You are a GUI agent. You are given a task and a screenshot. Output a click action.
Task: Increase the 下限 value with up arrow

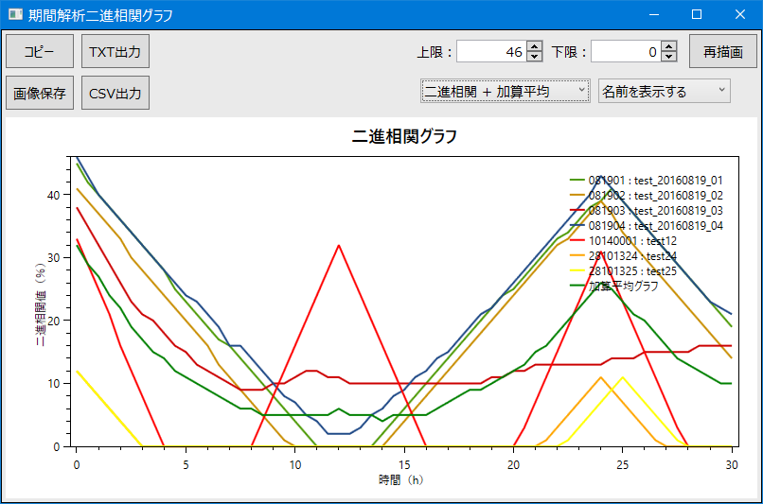point(669,46)
